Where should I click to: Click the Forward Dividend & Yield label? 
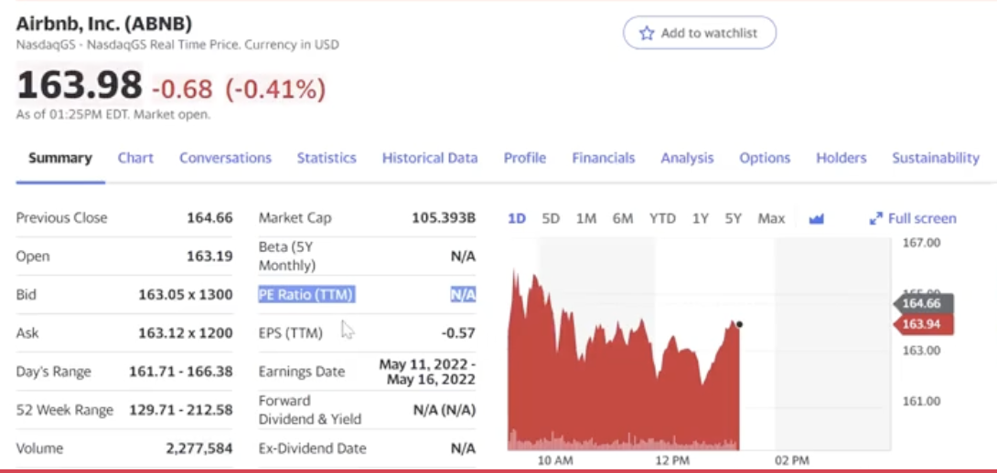pyautogui.click(x=310, y=410)
